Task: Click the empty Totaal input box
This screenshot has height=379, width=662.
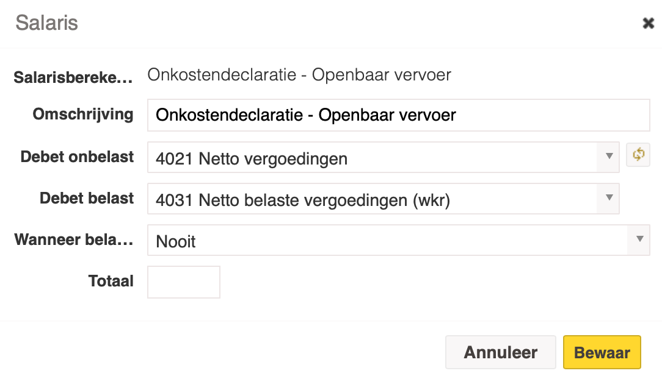Action: pyautogui.click(x=184, y=282)
